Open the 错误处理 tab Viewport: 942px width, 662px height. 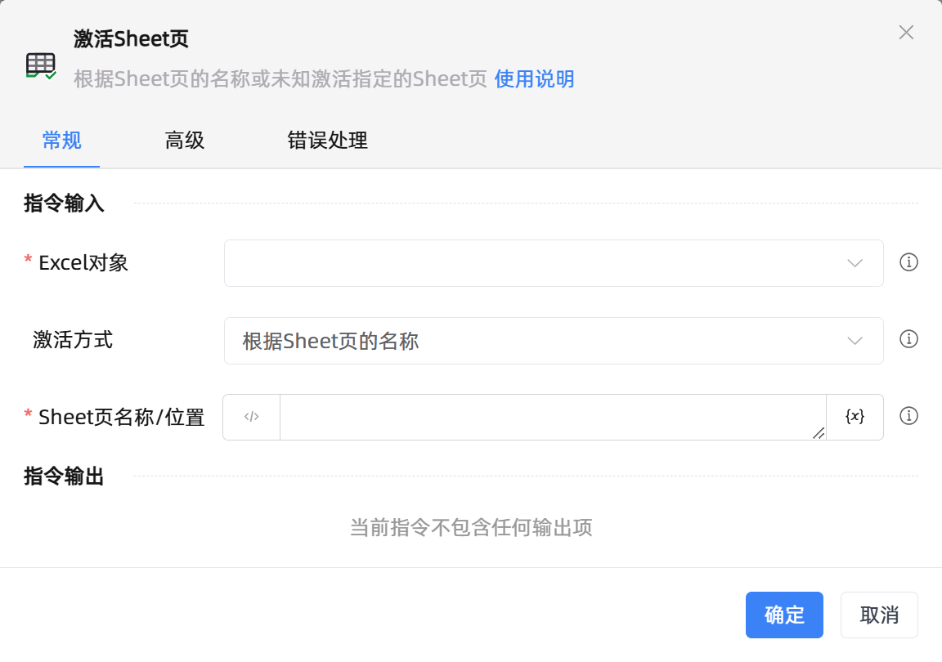click(327, 141)
